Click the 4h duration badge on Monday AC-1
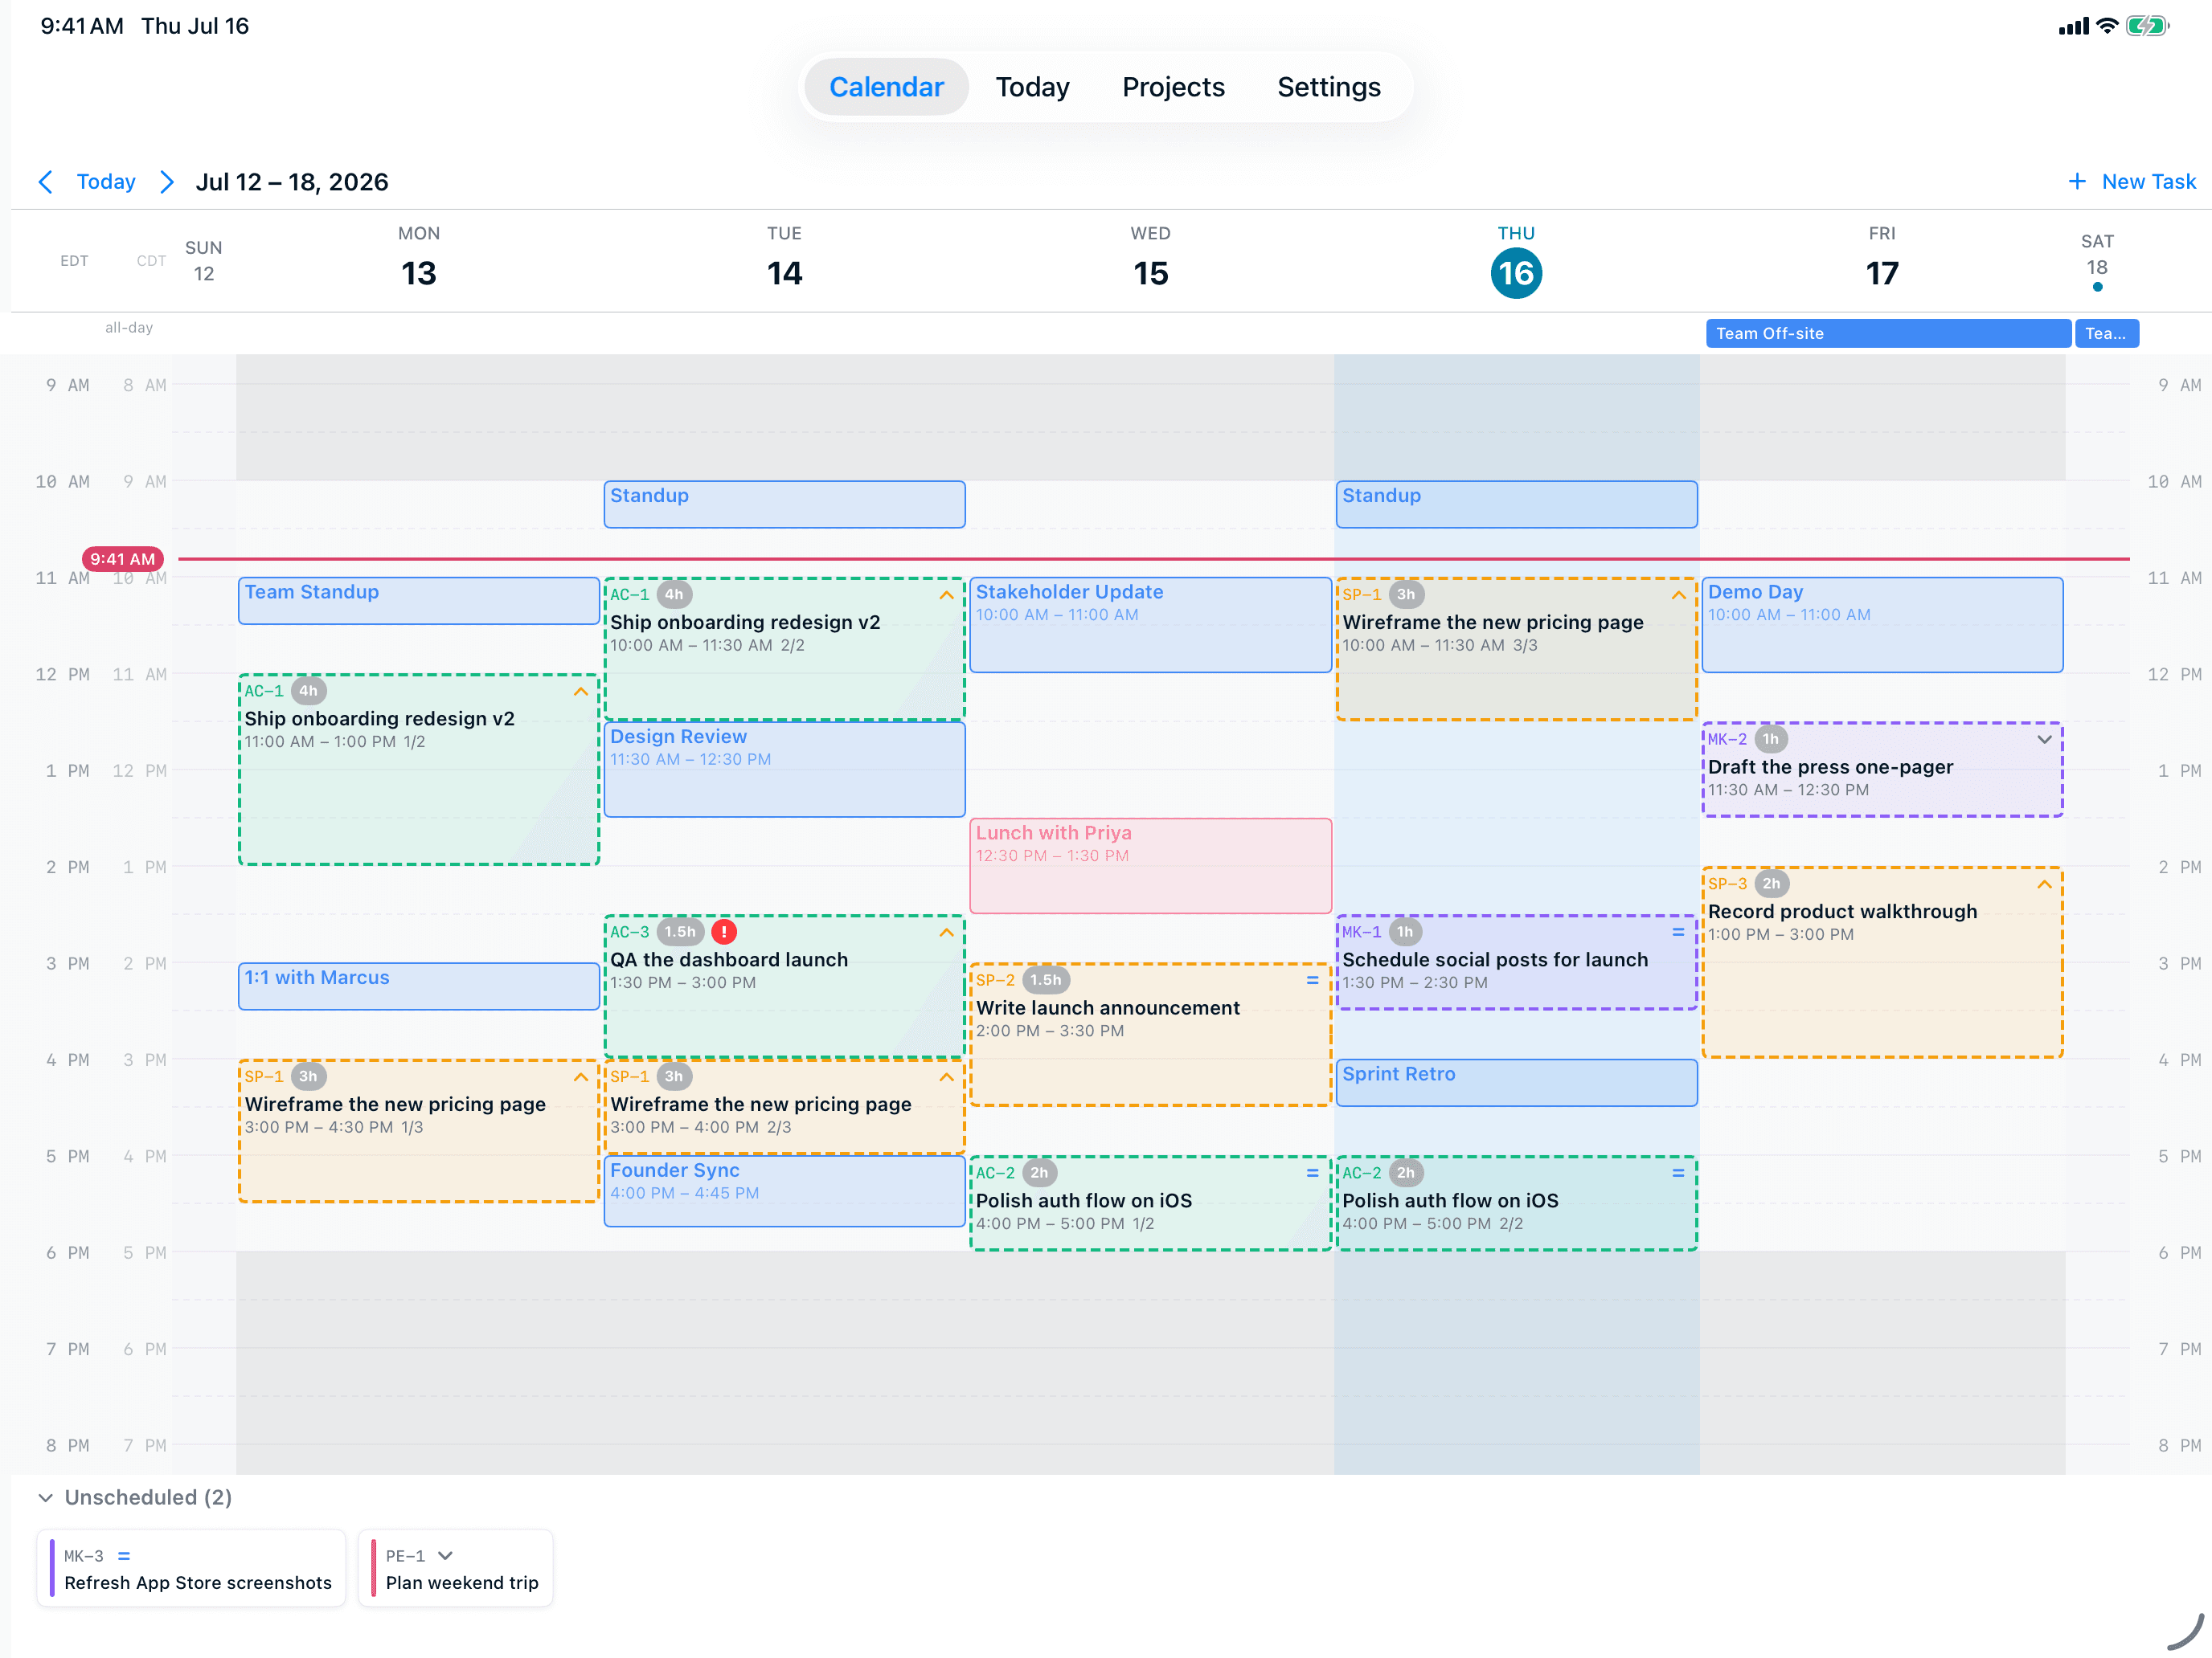 pos(308,692)
